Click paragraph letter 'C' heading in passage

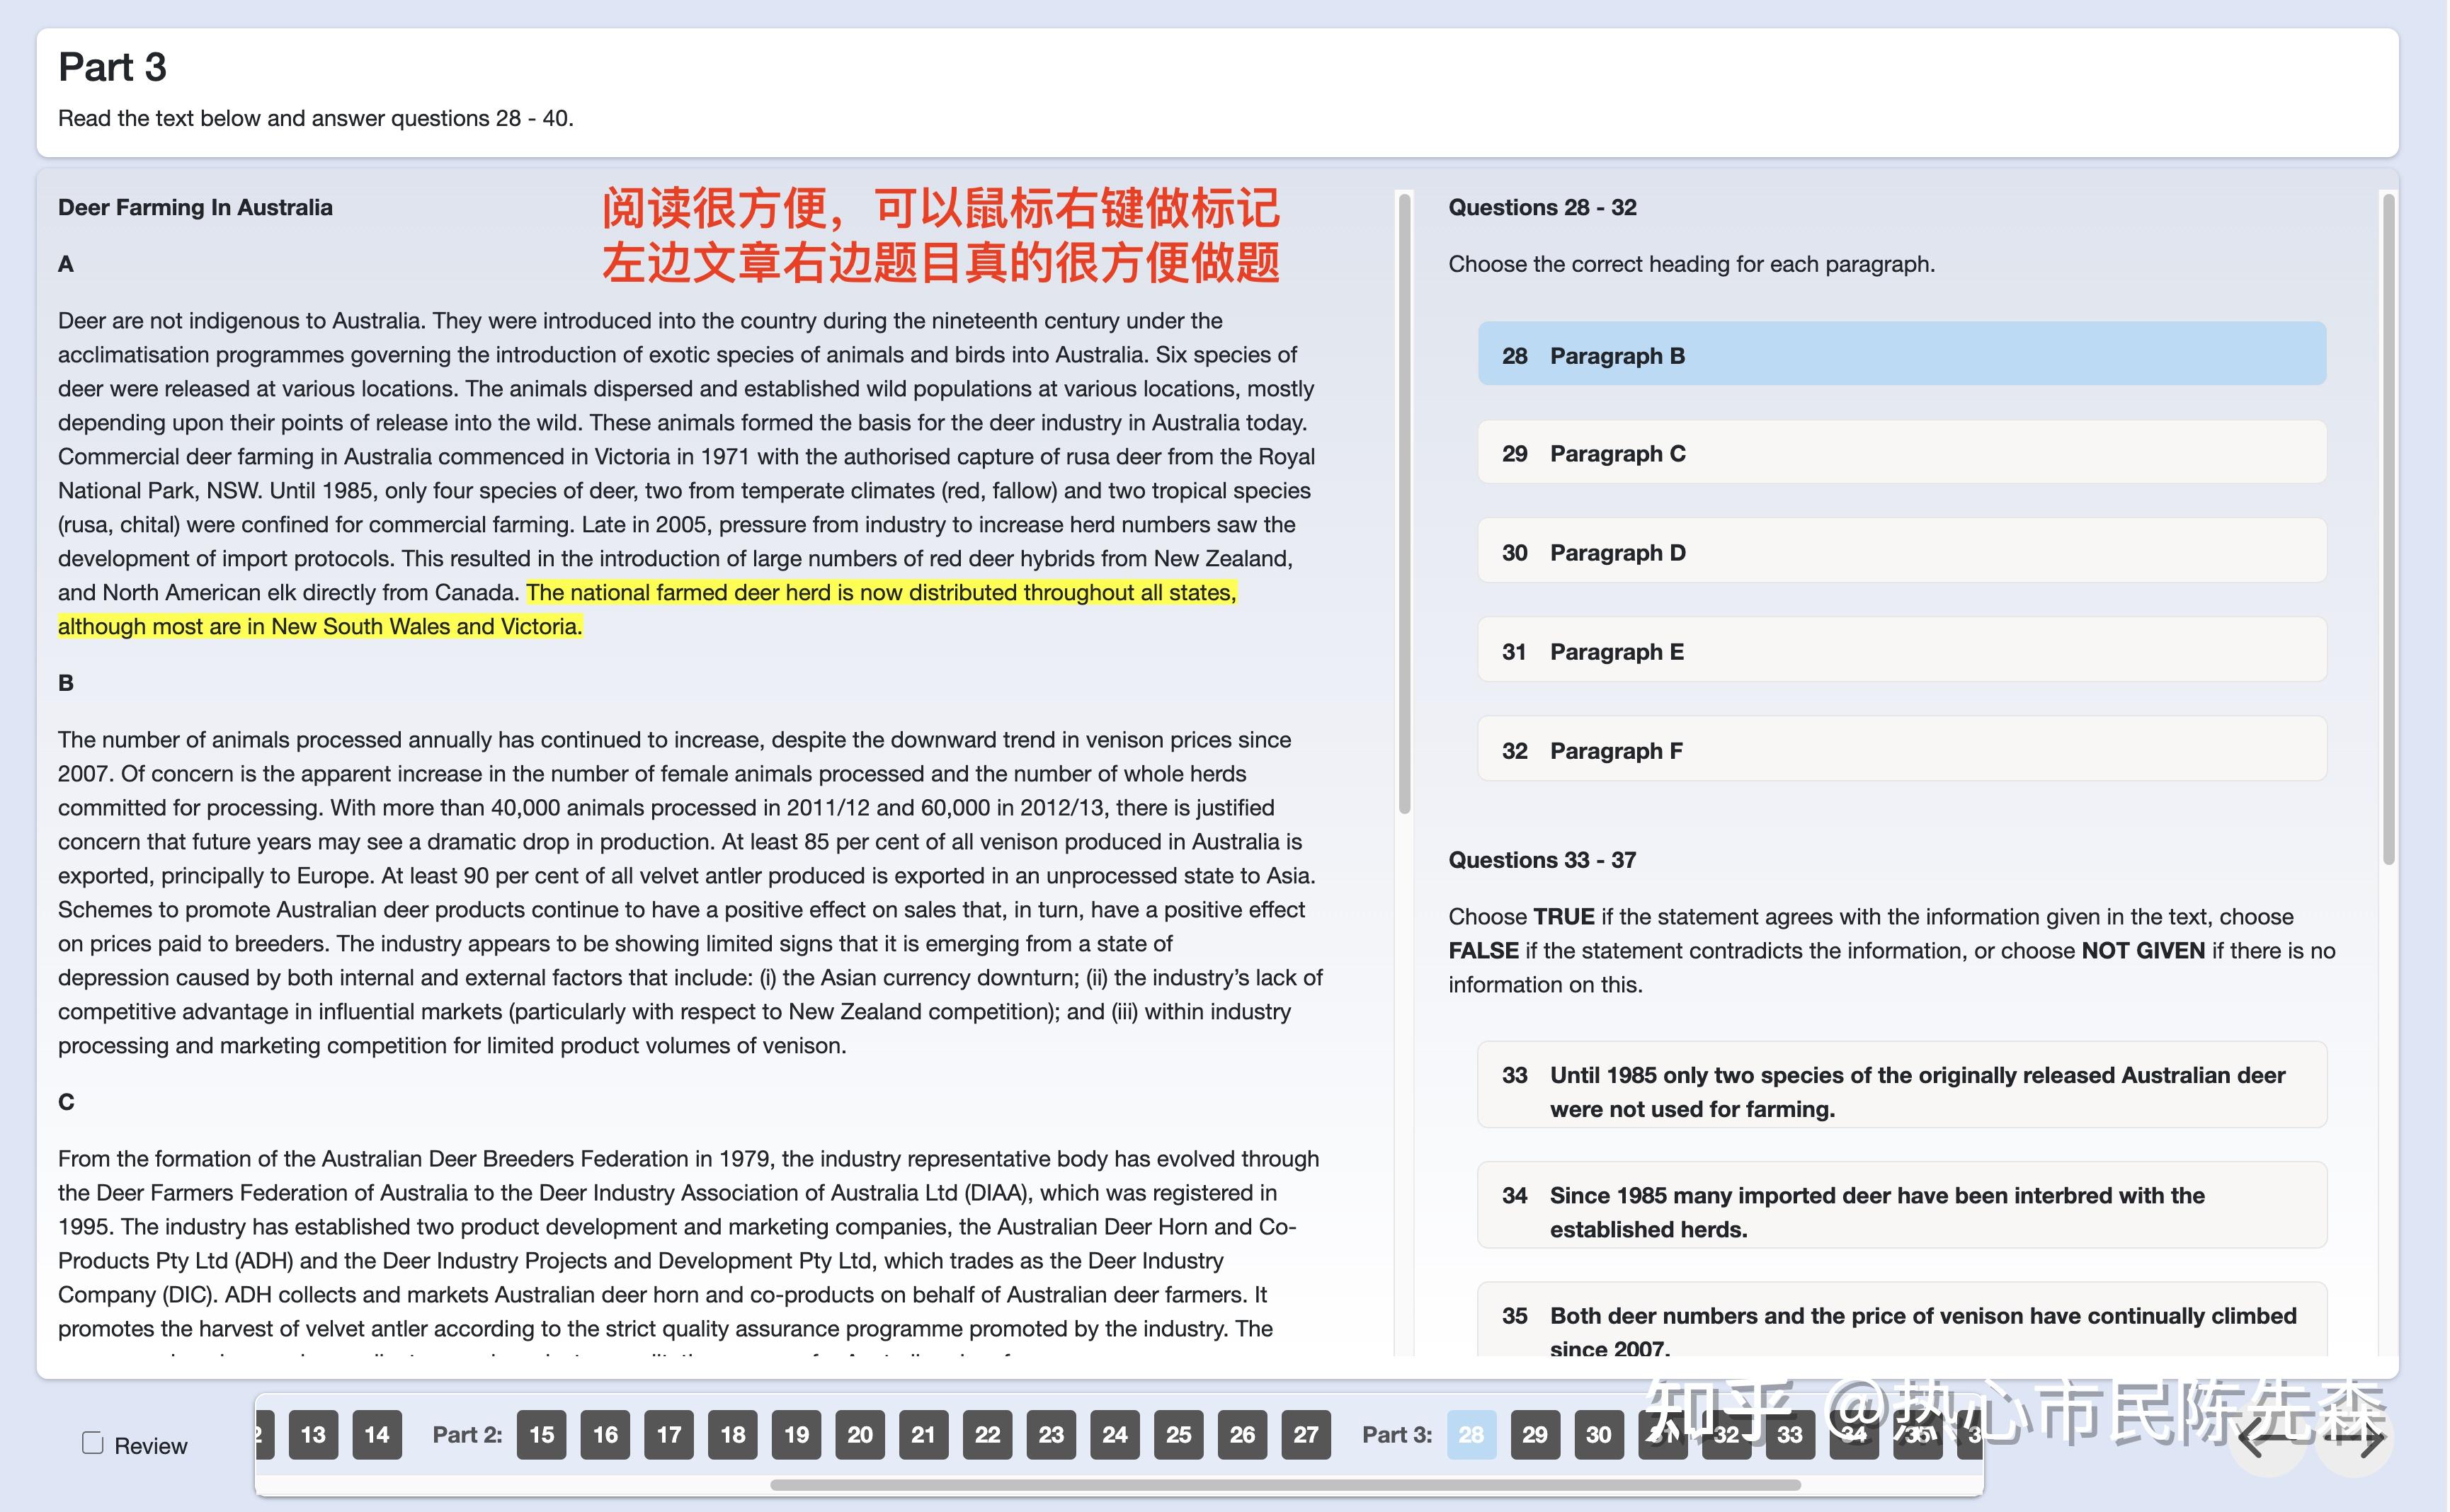66,1102
